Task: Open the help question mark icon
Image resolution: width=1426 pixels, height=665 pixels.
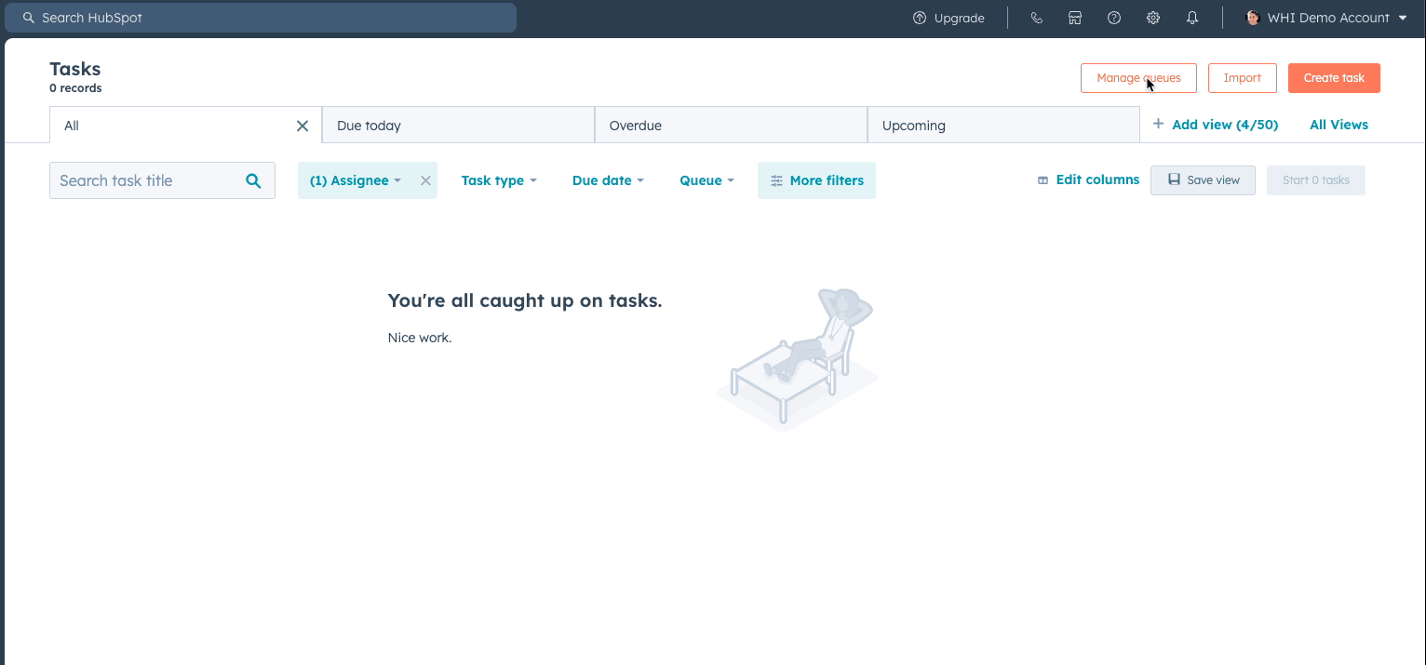Action: [x=1114, y=18]
